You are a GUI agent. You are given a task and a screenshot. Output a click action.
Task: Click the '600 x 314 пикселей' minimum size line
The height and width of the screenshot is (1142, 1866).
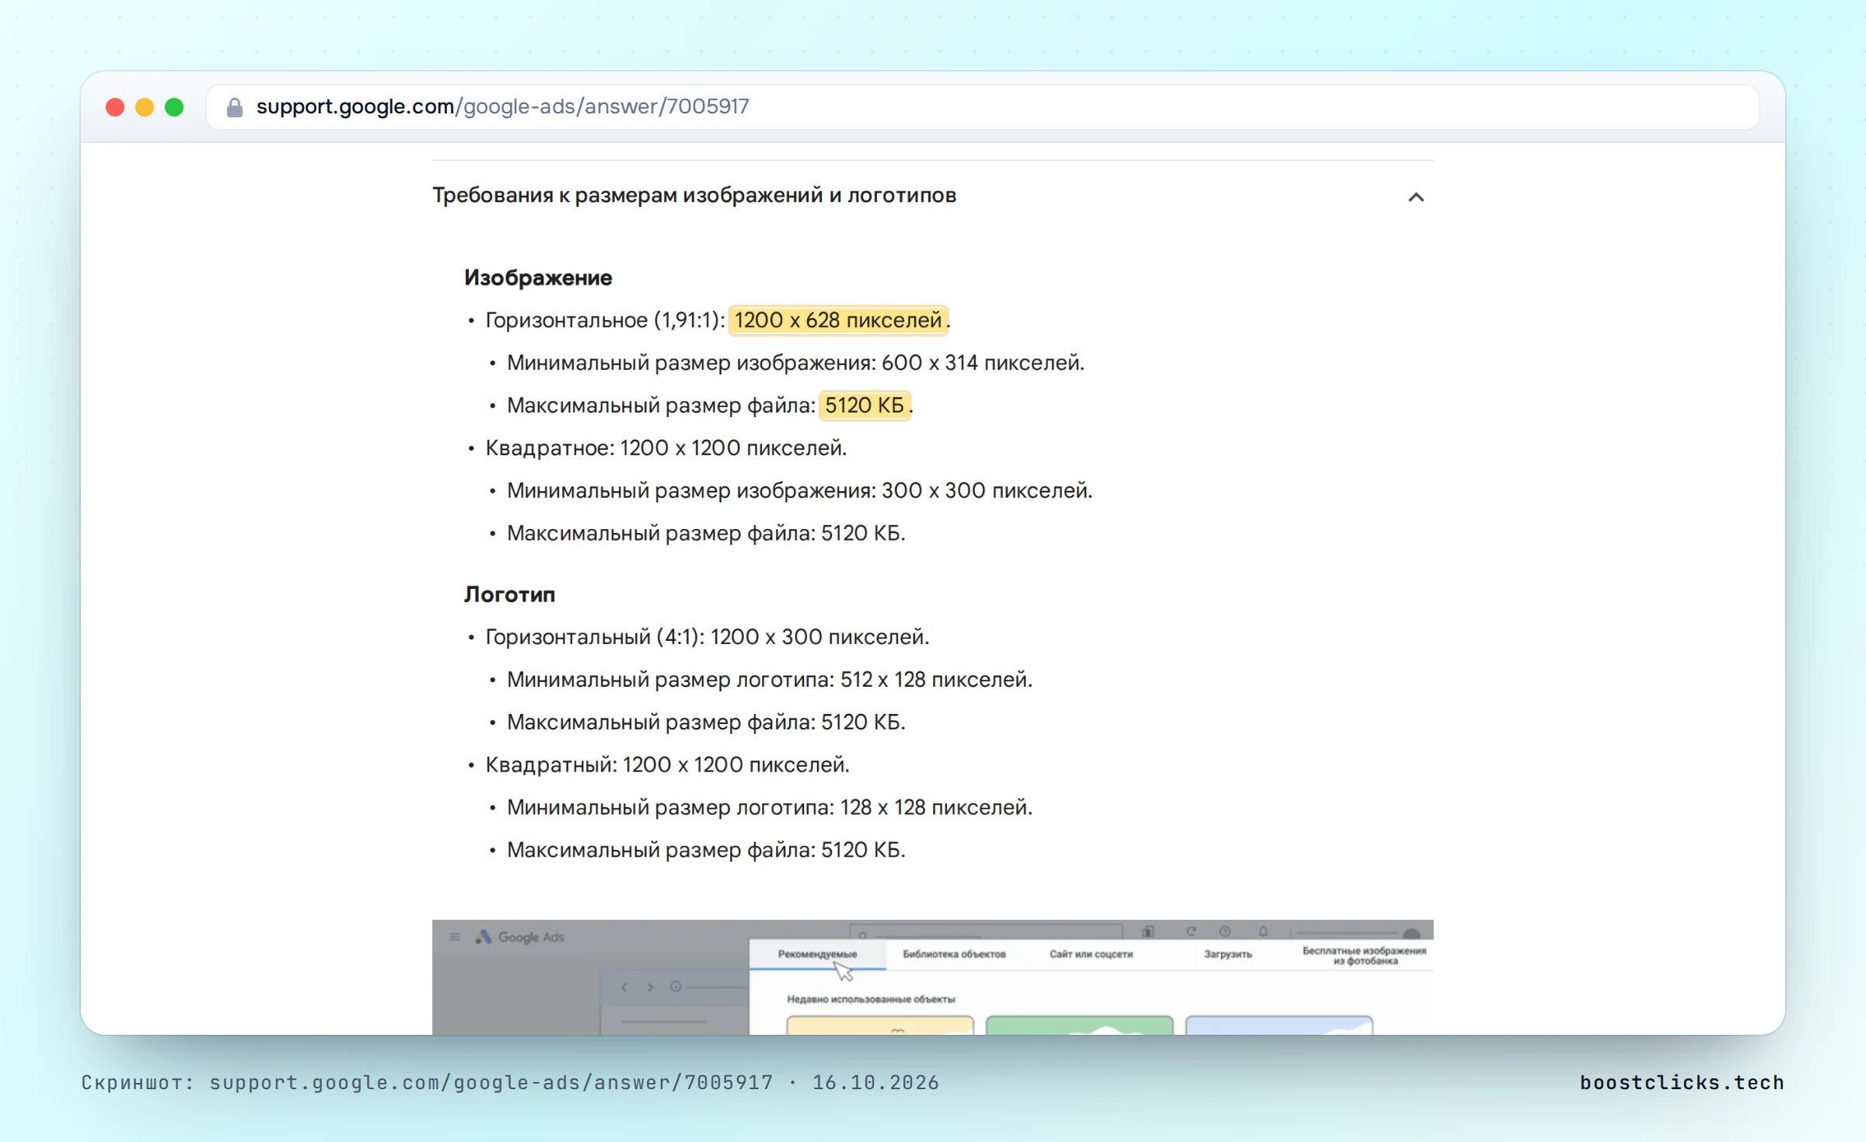tap(795, 363)
